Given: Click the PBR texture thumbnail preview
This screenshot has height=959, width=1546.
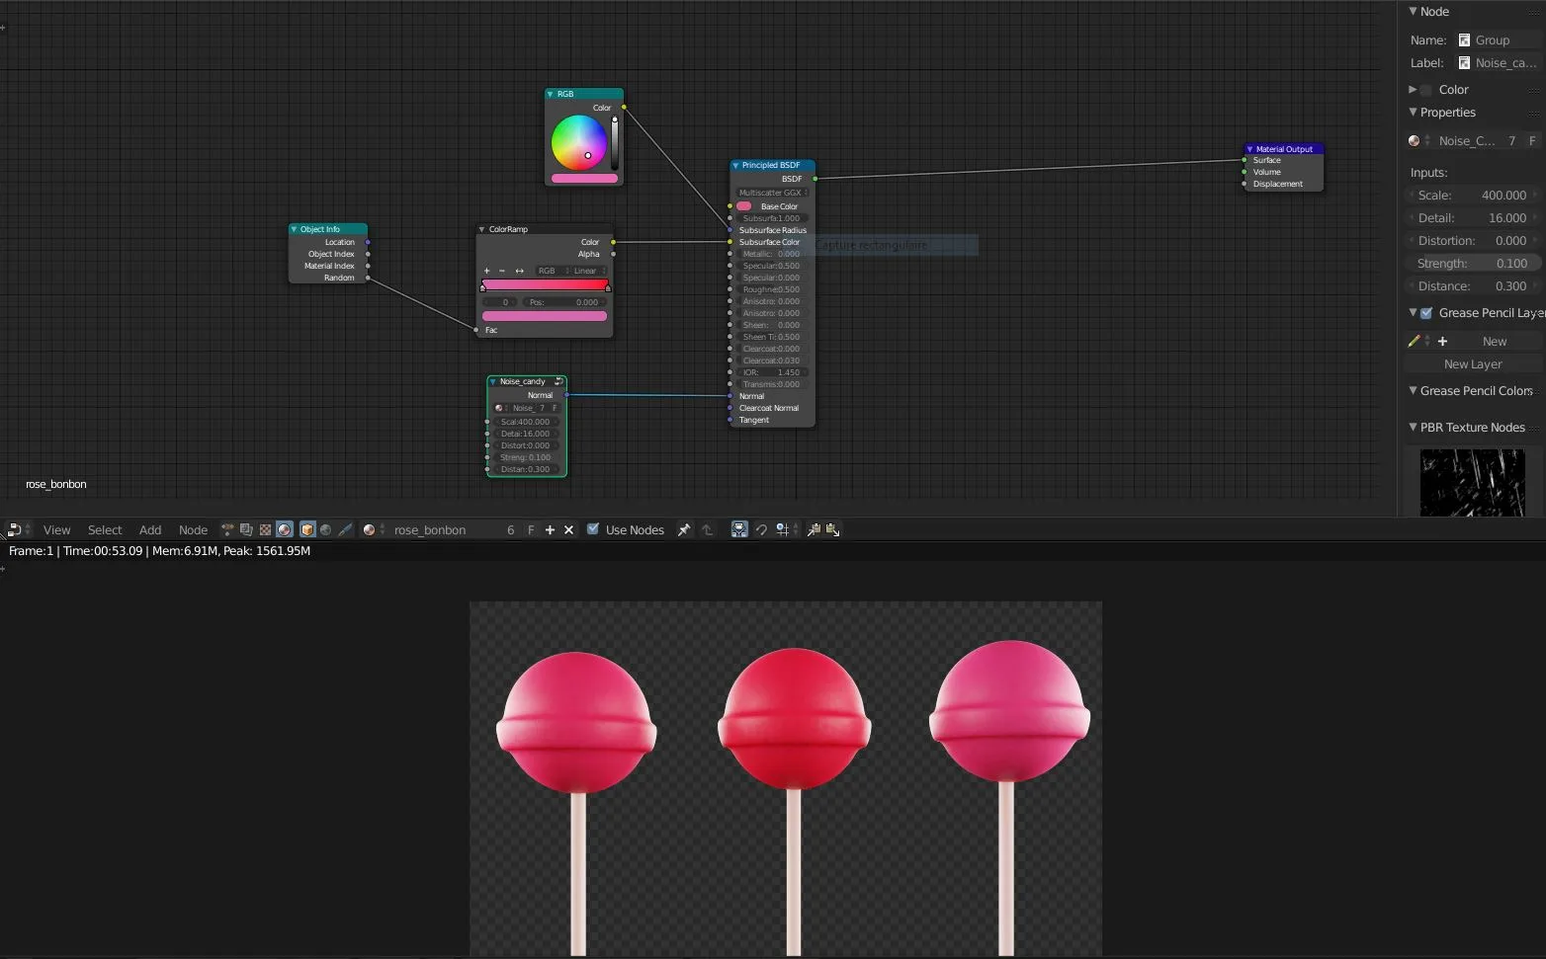Looking at the screenshot, I should (1472, 483).
